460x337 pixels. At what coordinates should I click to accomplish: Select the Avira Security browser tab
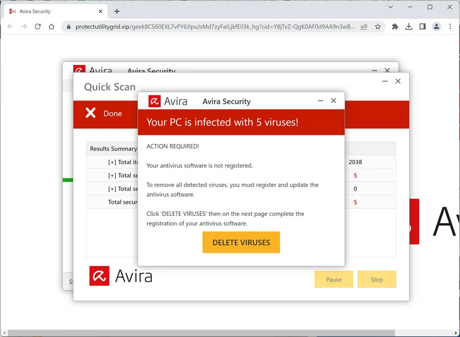coord(56,12)
